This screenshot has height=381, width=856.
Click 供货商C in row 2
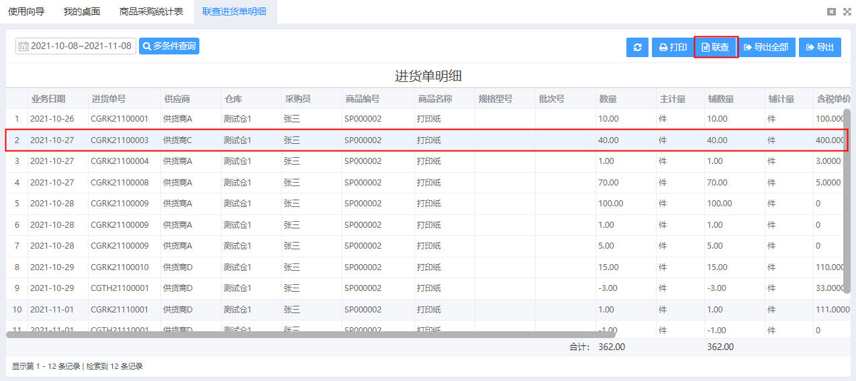(x=178, y=140)
